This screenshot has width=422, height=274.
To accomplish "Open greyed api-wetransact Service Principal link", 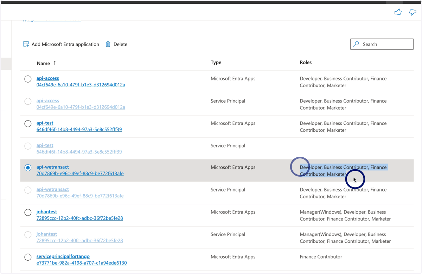I will pos(53,190).
